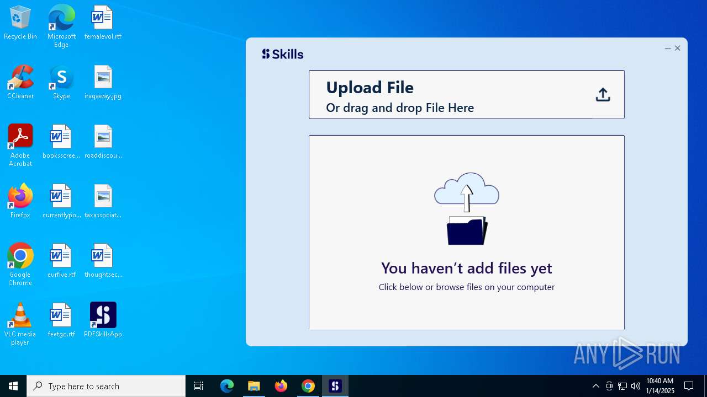Select femalevol.rtf on the desktop
The image size is (707, 397).
pos(103,23)
